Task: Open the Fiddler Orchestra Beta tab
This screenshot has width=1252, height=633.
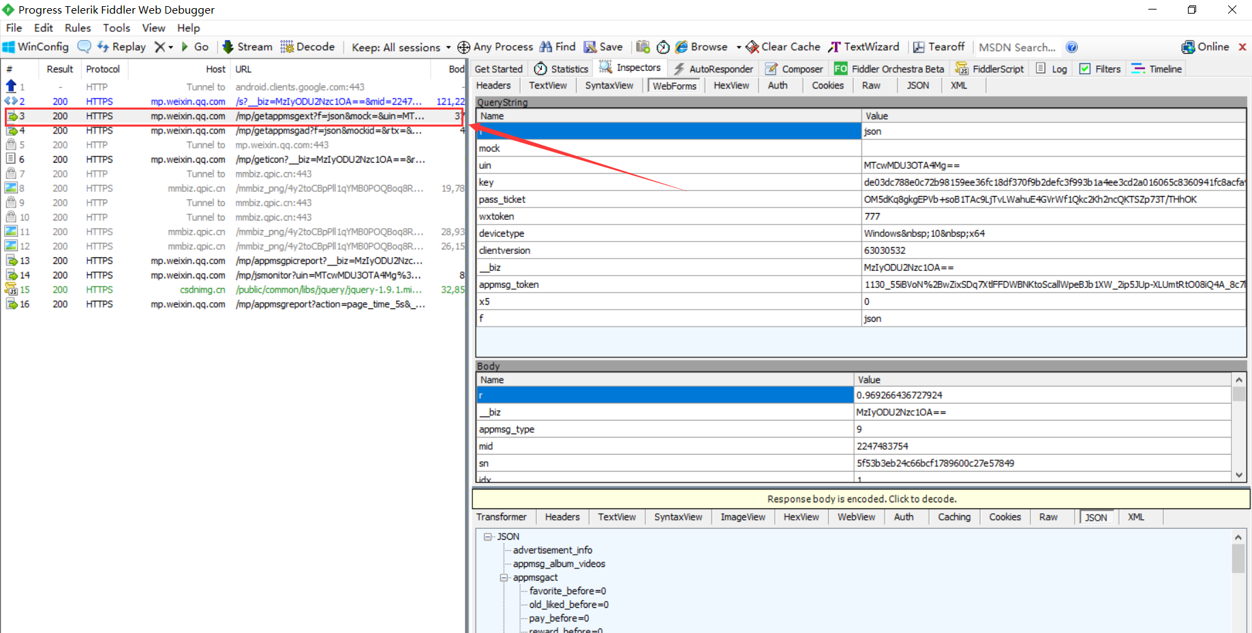Action: click(x=889, y=69)
